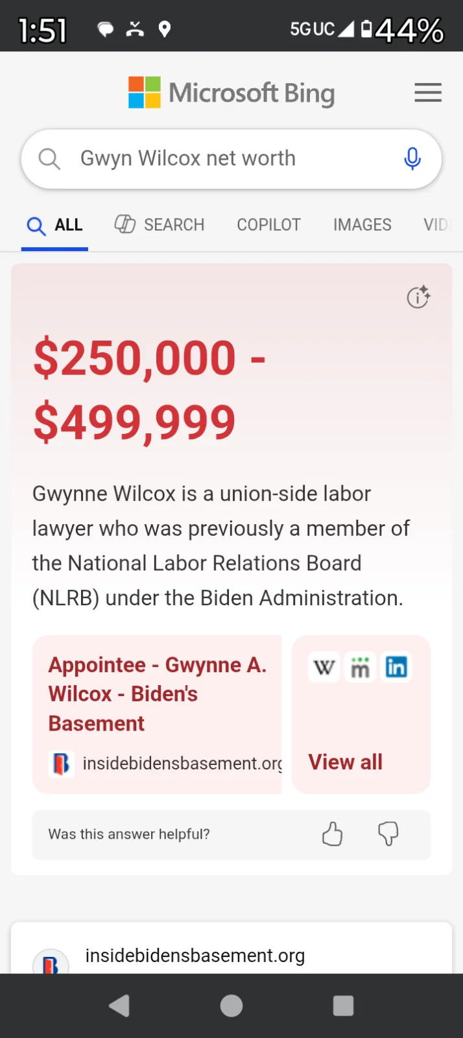Viewport: 463px width, 1038px height.
Task: Tap the magnifier icon in search box
Action: (49, 158)
